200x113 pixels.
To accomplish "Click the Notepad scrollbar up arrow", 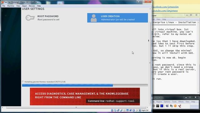I will point(198,22).
